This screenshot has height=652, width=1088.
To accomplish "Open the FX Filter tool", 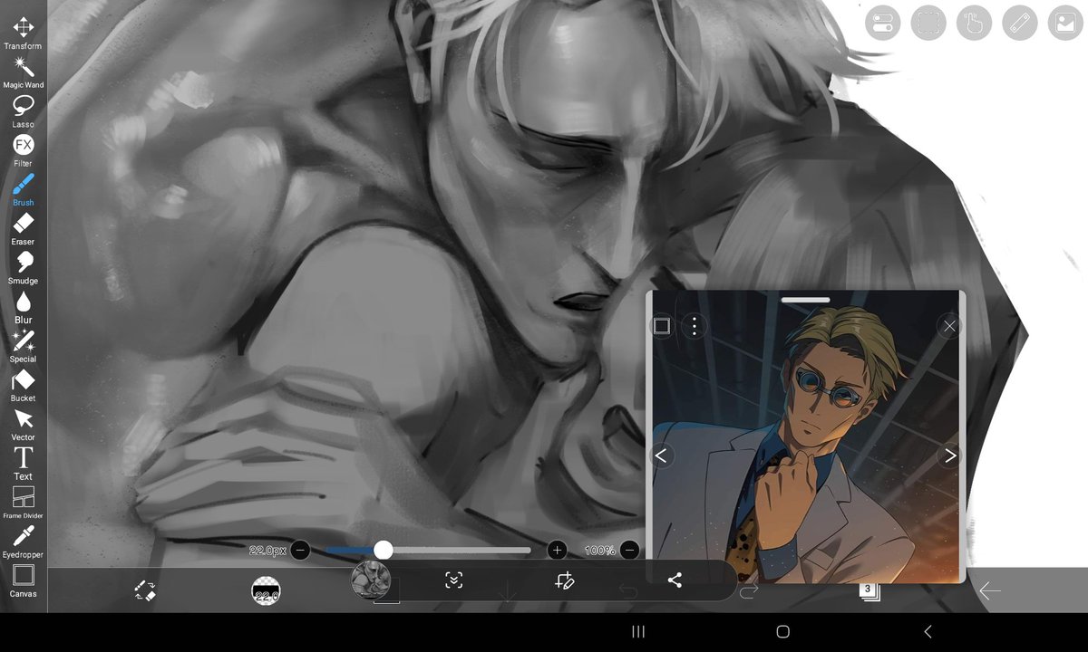I will (x=23, y=150).
